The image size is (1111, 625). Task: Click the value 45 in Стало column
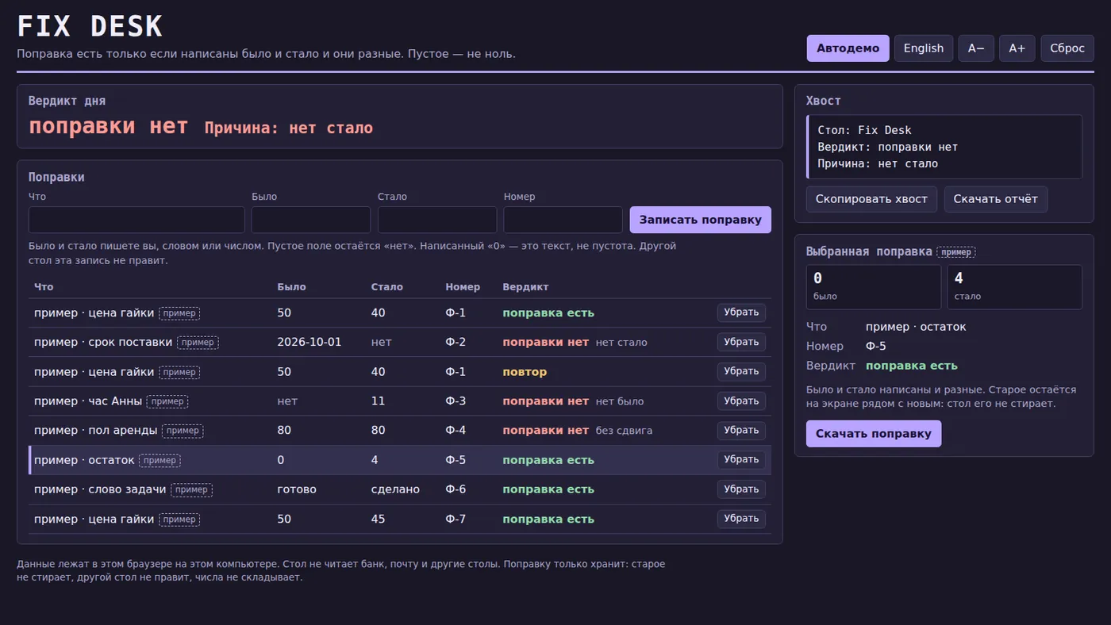coord(378,520)
